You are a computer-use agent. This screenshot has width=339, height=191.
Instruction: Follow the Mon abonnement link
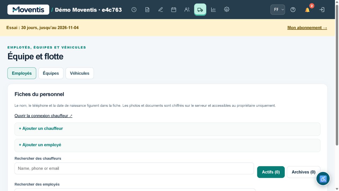coord(307,28)
